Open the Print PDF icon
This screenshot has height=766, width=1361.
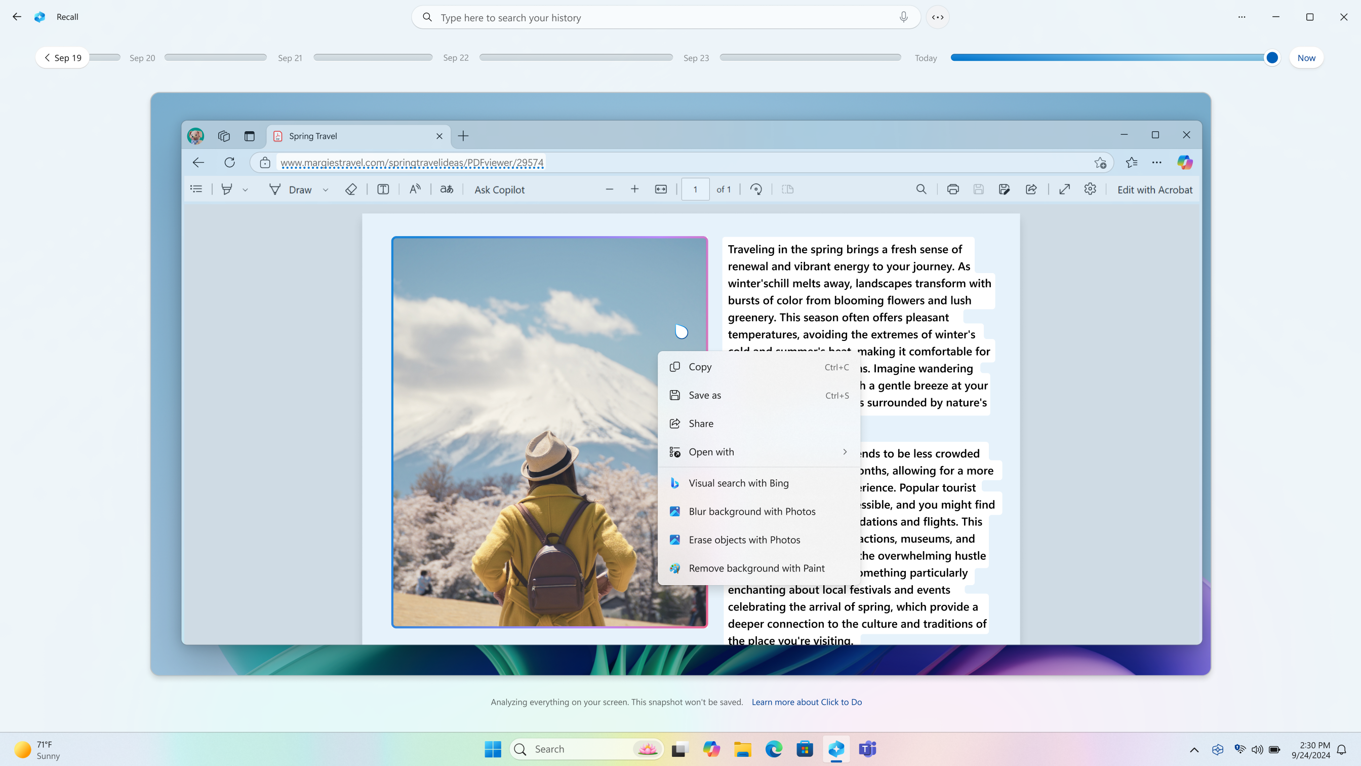click(952, 189)
